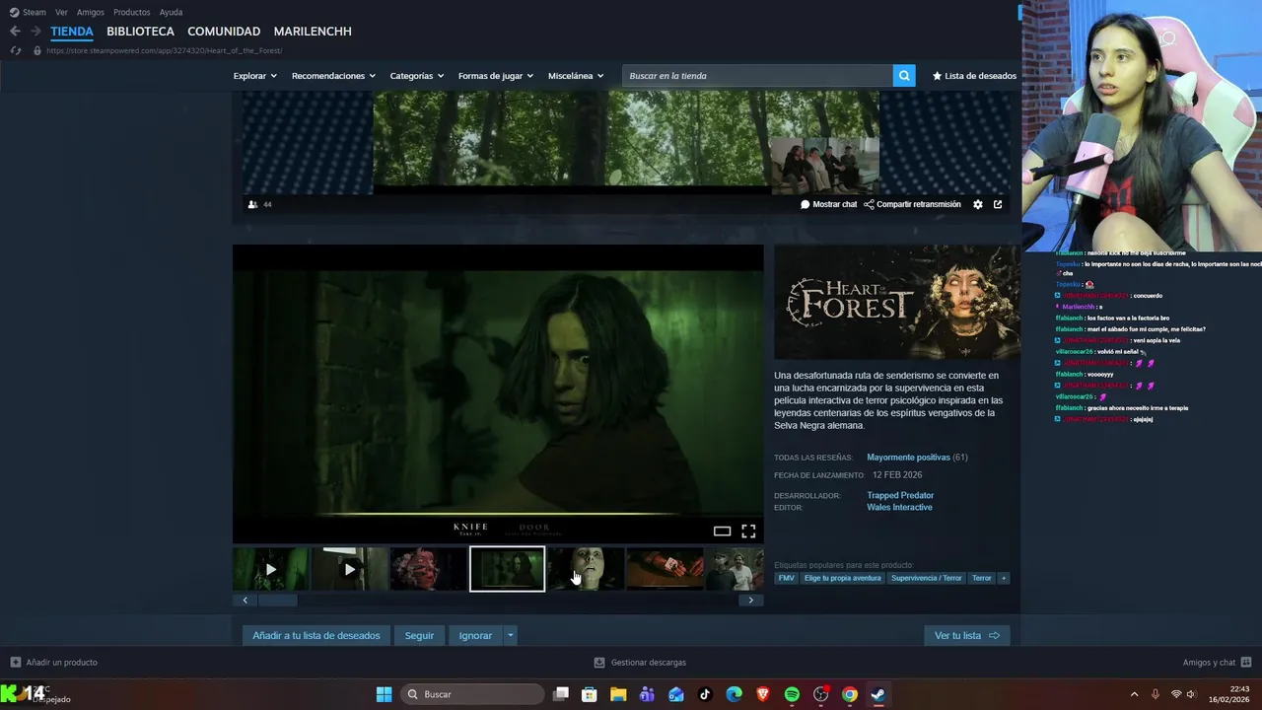Click Añadir a tu lista de deseados
This screenshot has width=1262, height=710.
(316, 635)
